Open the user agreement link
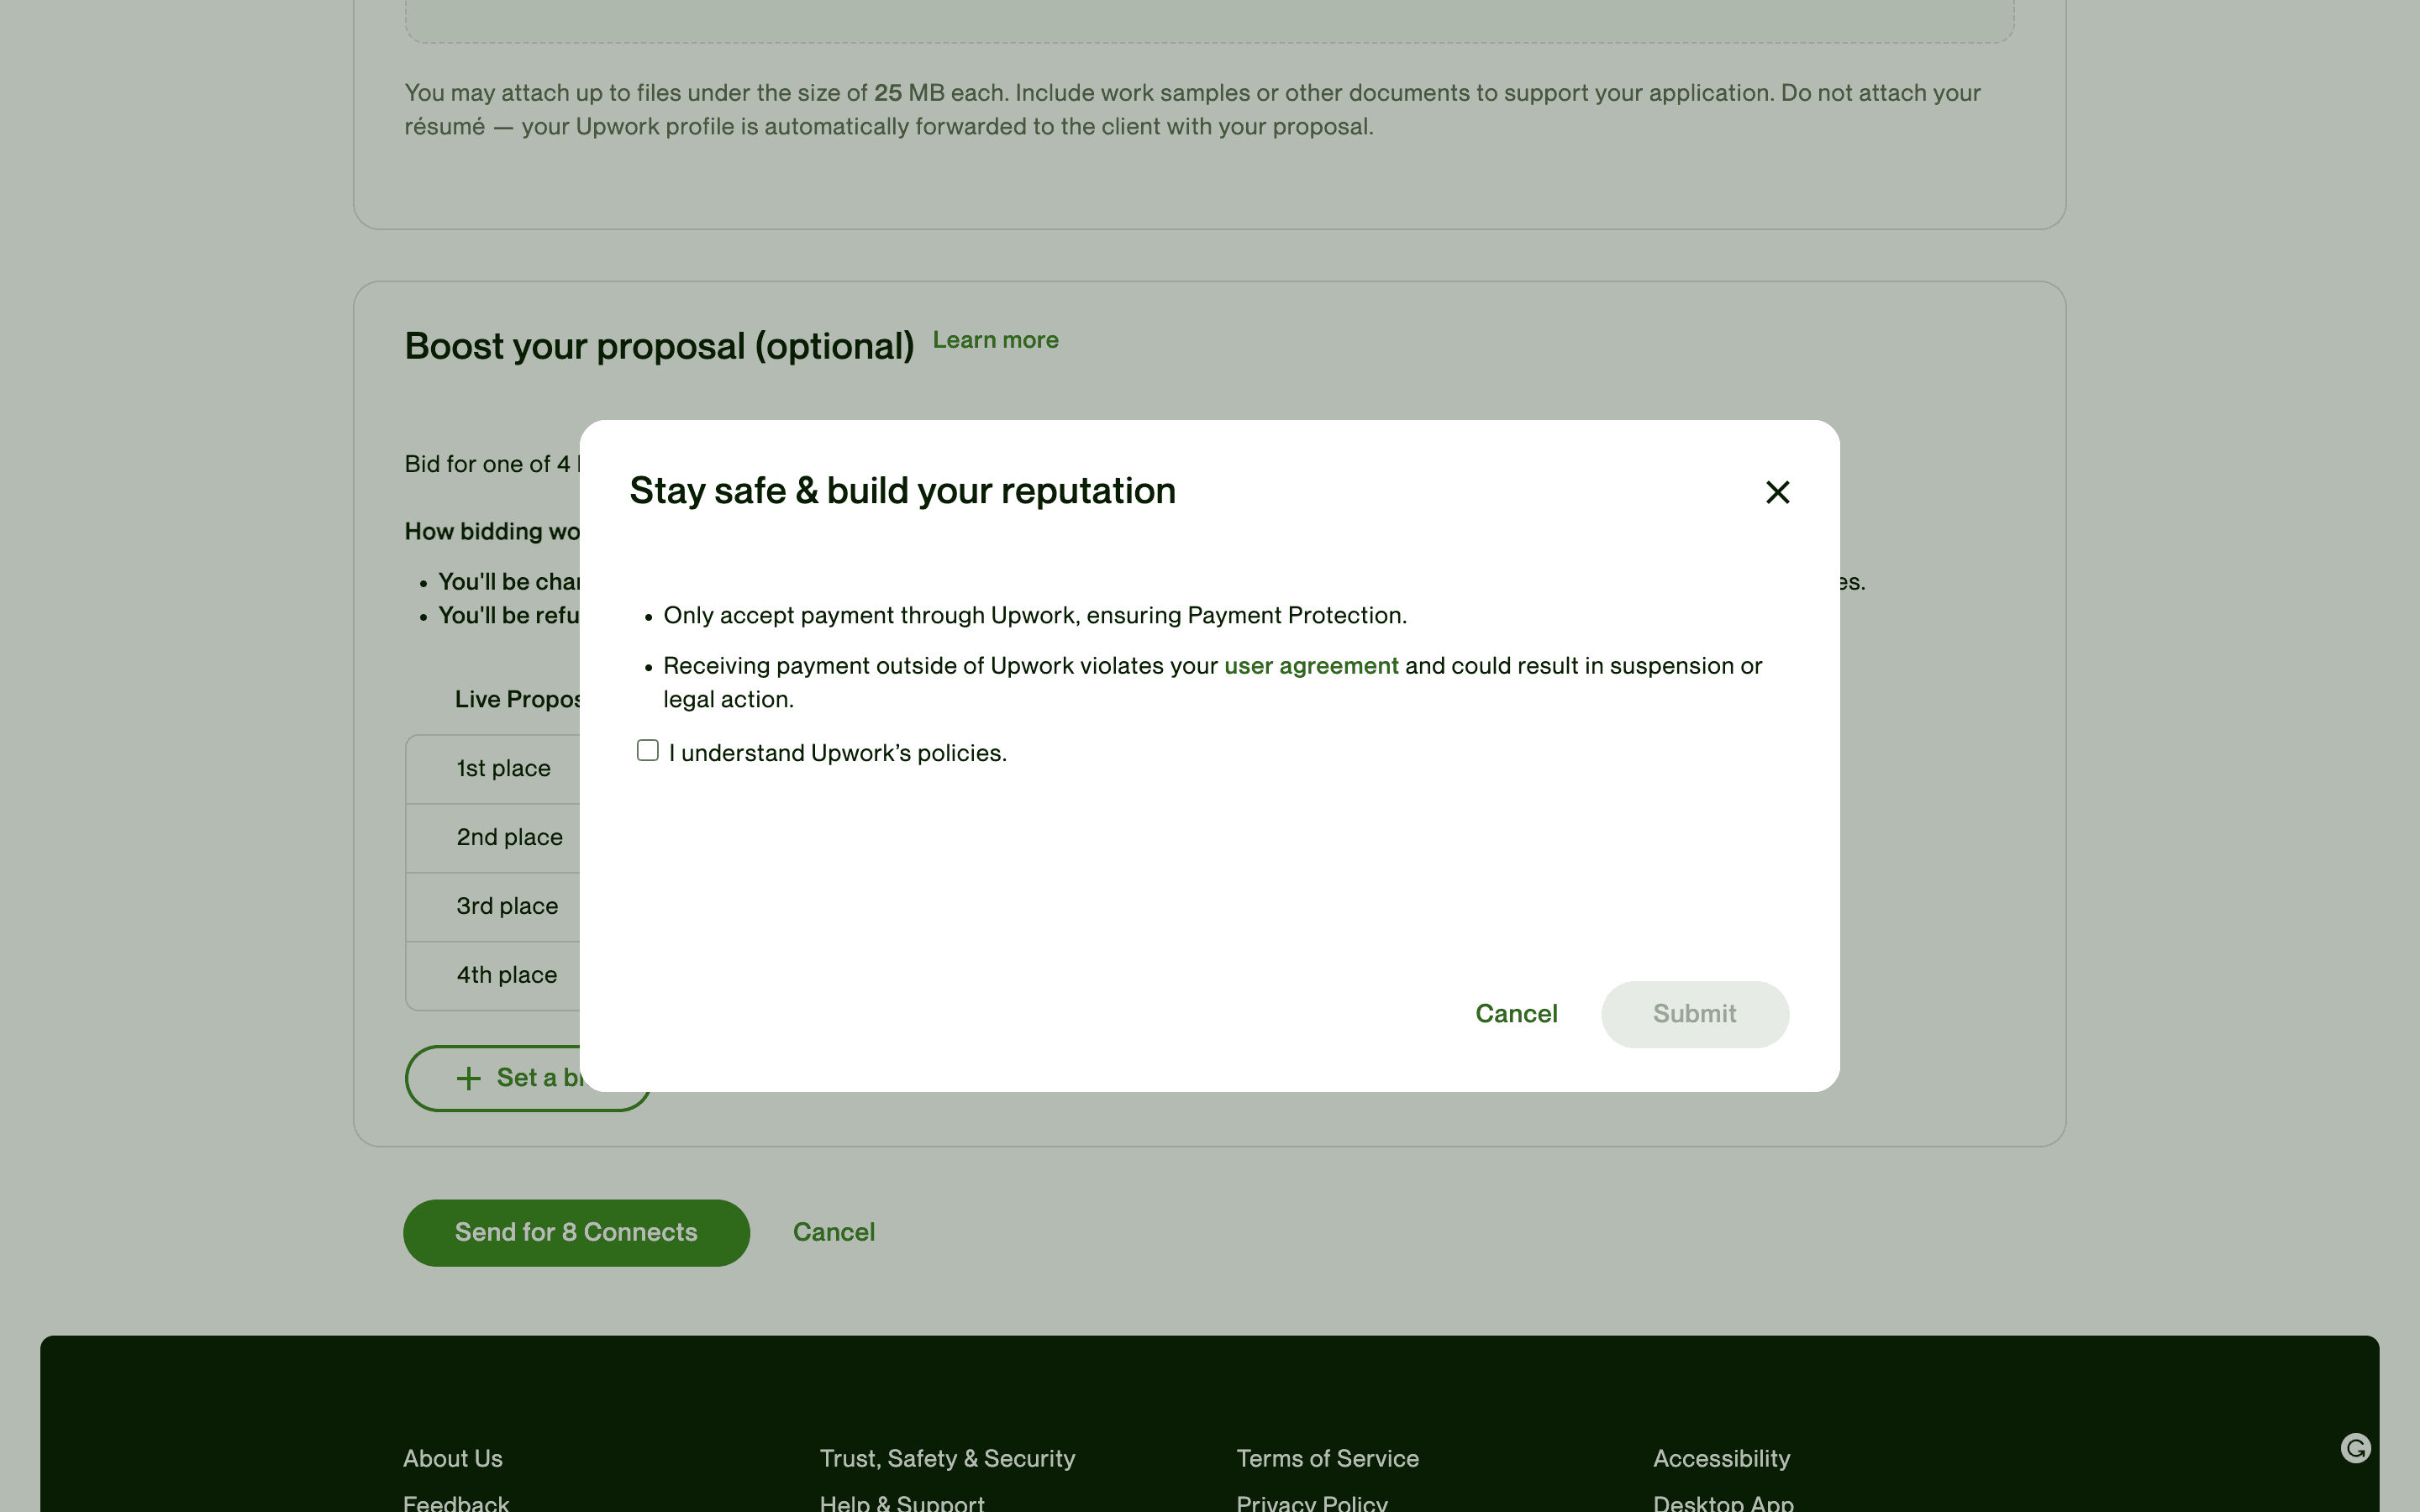The image size is (2420, 1512). (x=1311, y=666)
